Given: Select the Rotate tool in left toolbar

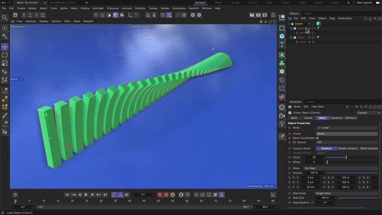Looking at the screenshot, I should 5,55.
